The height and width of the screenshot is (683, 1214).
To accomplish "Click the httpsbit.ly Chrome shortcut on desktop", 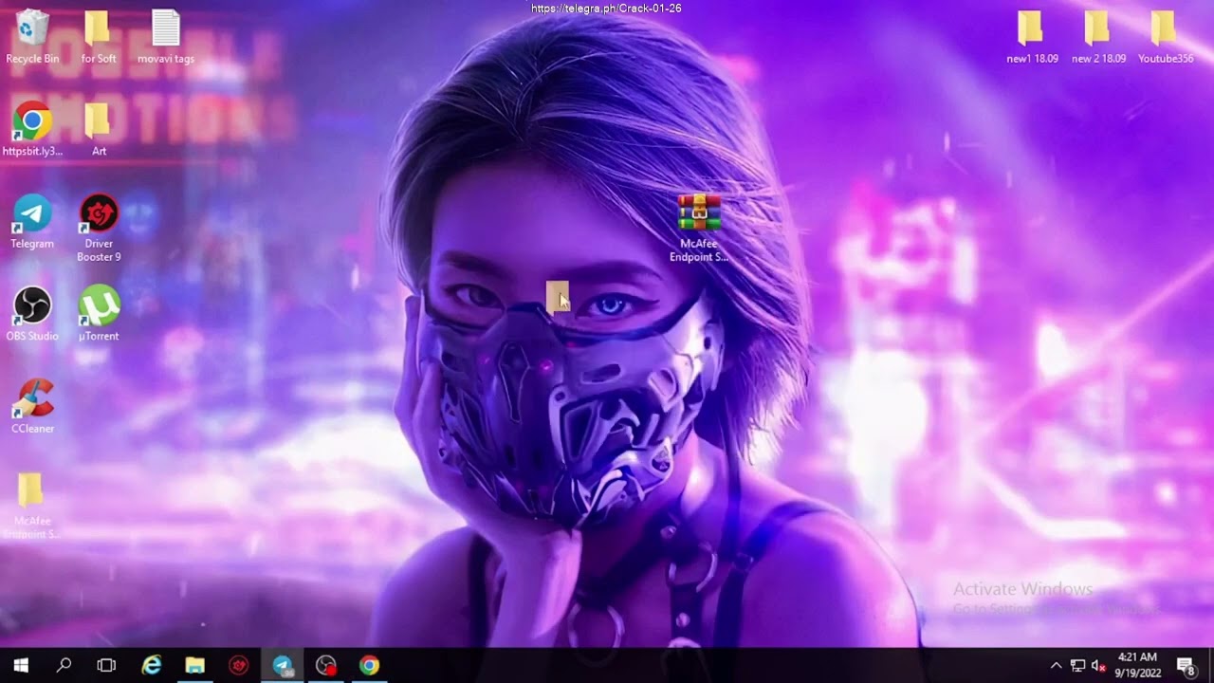I will pos(32,129).
